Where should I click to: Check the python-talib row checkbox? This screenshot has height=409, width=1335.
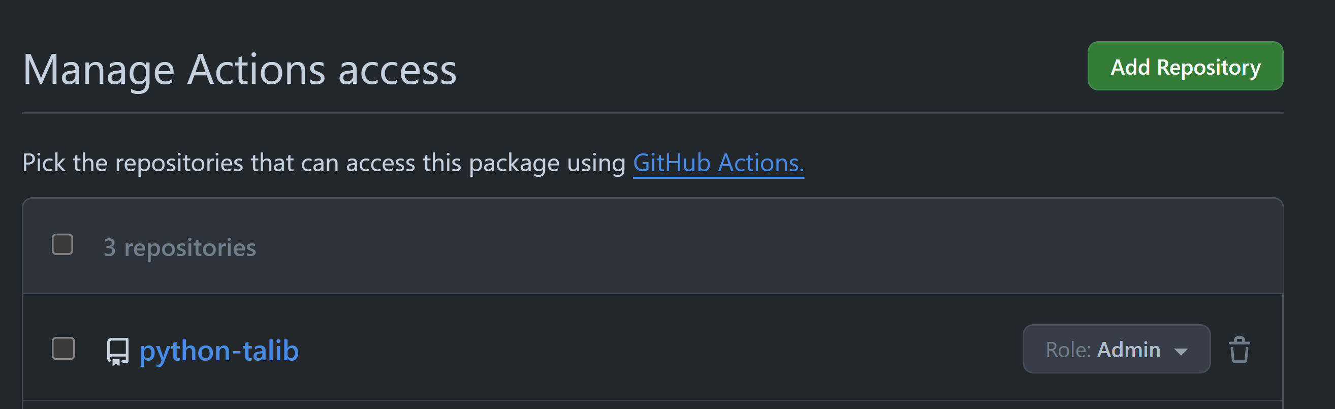(63, 349)
